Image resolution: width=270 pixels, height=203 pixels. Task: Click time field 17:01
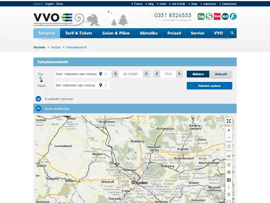[168, 74]
